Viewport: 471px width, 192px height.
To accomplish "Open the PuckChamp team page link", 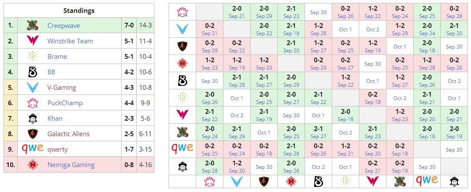I will [65, 103].
